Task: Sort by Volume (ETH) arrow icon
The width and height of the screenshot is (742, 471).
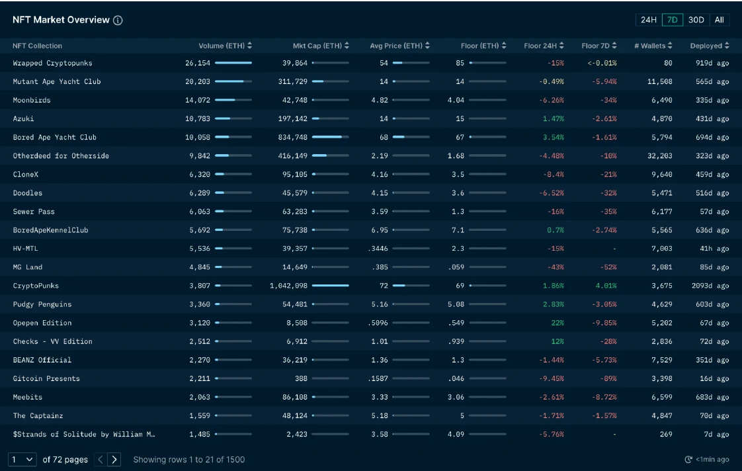Action: (x=250, y=46)
